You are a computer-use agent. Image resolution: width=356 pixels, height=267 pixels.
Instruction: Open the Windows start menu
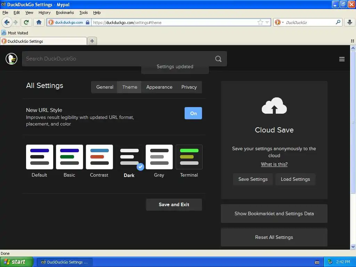(x=17, y=262)
